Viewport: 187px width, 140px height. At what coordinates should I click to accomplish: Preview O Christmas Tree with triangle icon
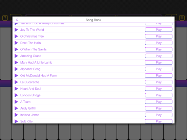(16, 36)
